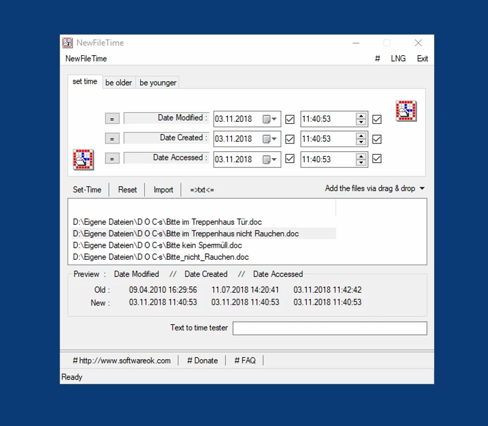Expand the Date Created date dropdown arrow
Screen dimensions: 488x426
pyautogui.click(x=274, y=139)
